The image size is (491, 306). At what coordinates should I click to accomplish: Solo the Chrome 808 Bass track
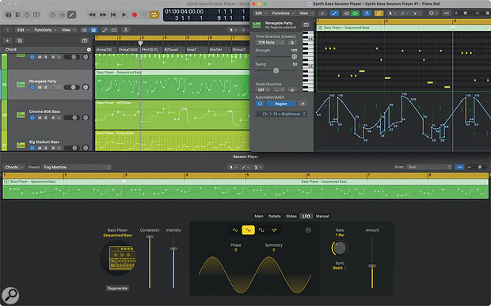point(46,118)
